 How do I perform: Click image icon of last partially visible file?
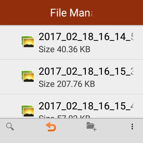point(28,111)
